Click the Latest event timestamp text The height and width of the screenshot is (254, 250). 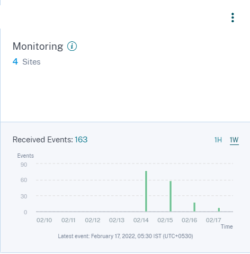tap(126, 236)
